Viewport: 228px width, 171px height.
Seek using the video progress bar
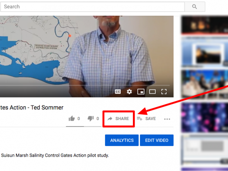[85, 85]
